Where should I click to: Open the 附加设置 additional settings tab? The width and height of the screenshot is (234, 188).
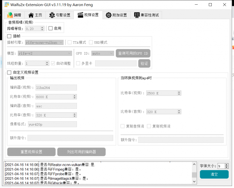click(116, 15)
